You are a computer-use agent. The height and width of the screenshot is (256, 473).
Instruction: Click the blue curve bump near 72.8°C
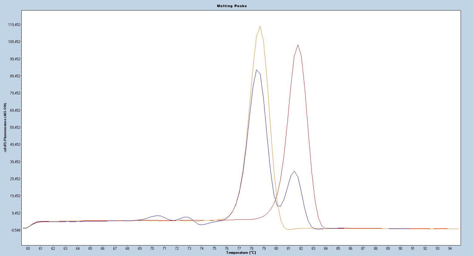[186, 217]
